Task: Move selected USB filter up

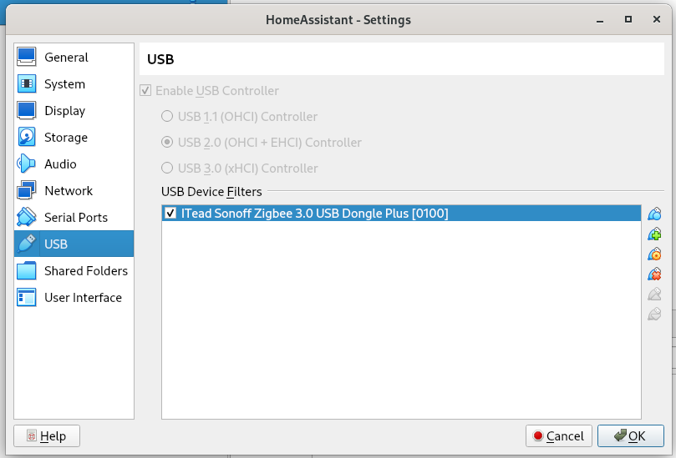Action: click(x=655, y=294)
